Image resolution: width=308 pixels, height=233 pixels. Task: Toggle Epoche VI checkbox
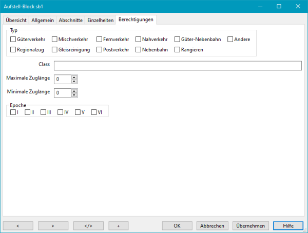(x=94, y=112)
